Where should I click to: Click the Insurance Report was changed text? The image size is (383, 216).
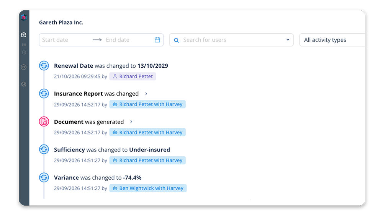[x=96, y=94]
